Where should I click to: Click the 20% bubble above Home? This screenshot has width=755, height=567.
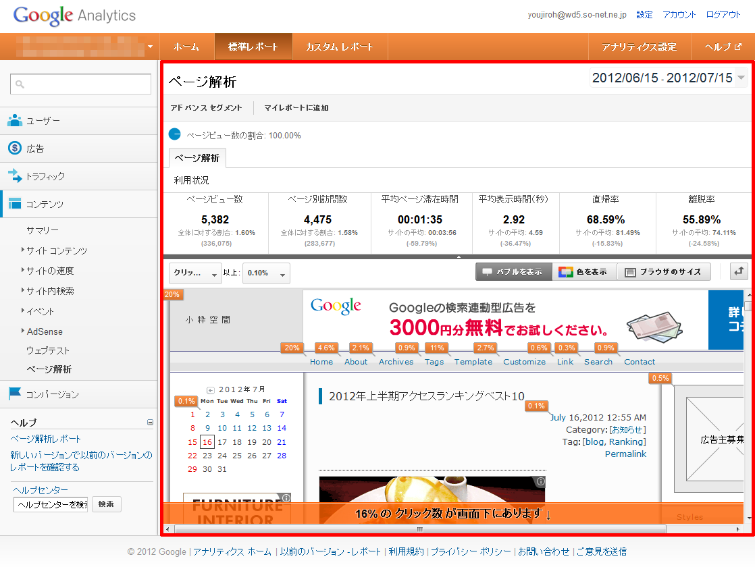[x=292, y=348]
